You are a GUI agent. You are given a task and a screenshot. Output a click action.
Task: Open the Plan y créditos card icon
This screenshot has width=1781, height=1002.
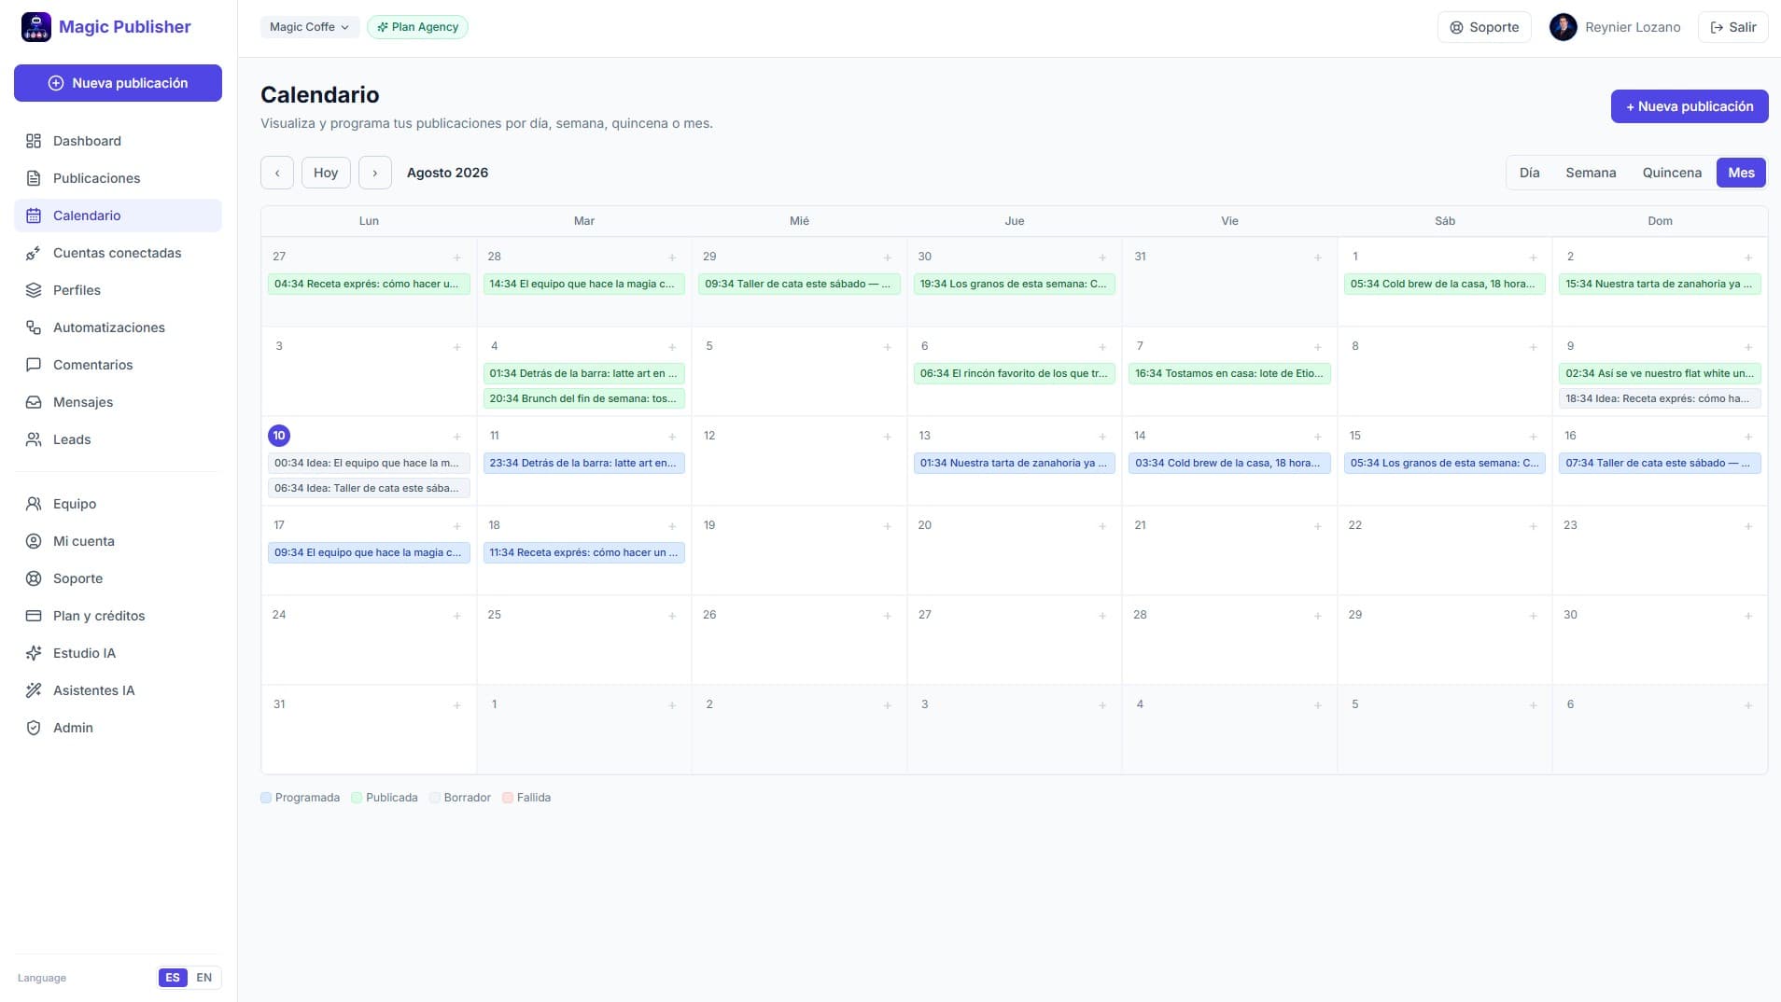pyautogui.click(x=34, y=616)
